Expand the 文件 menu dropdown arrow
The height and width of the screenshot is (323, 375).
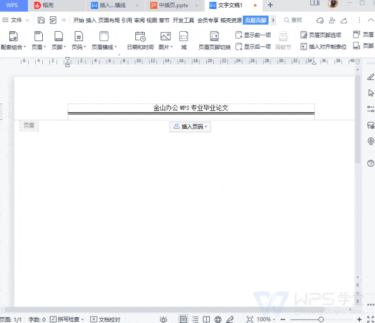point(28,20)
